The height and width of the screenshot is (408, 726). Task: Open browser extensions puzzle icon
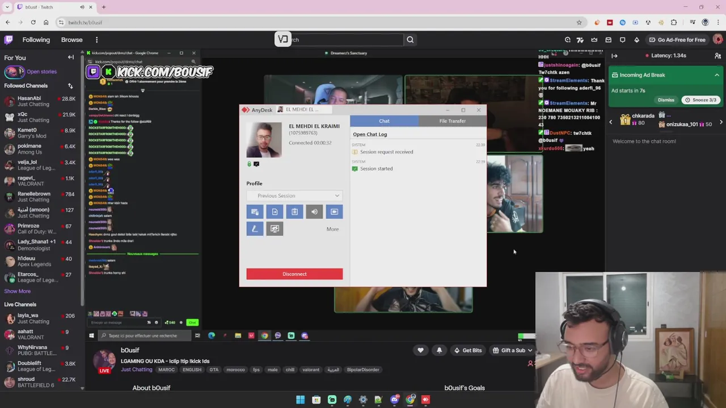point(674,23)
